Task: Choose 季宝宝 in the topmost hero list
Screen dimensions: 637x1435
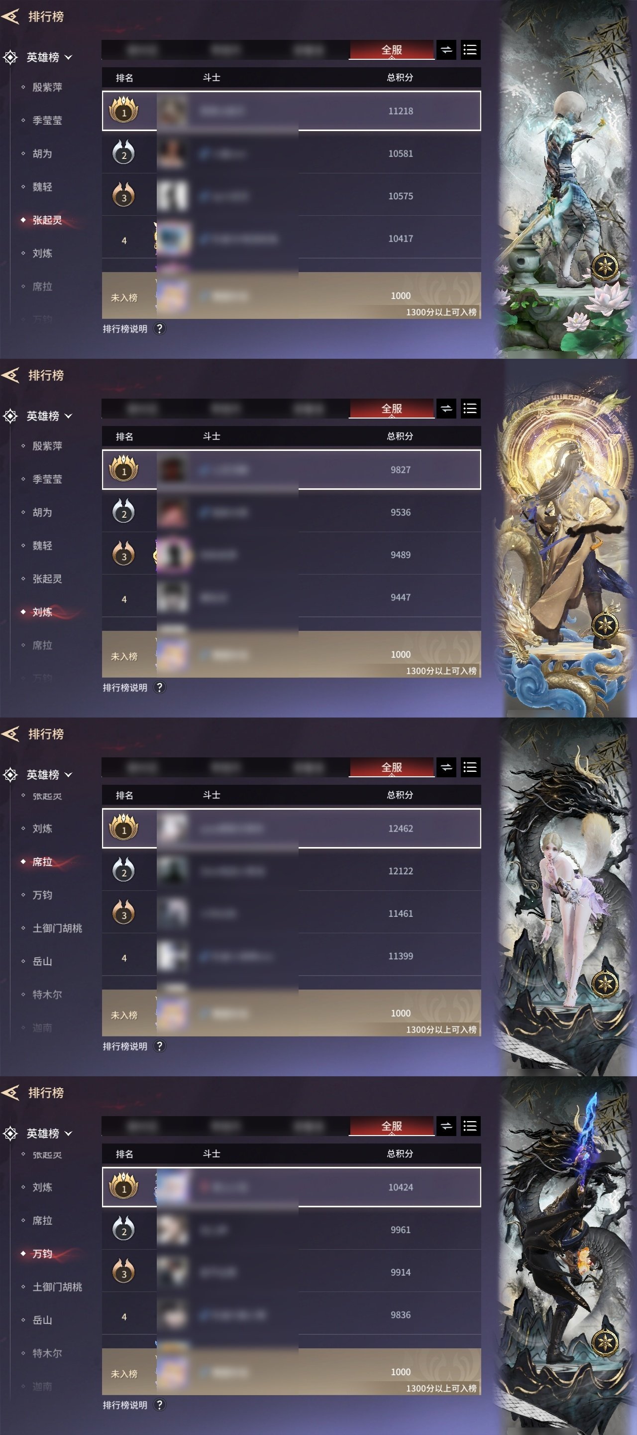Action: pyautogui.click(x=47, y=120)
